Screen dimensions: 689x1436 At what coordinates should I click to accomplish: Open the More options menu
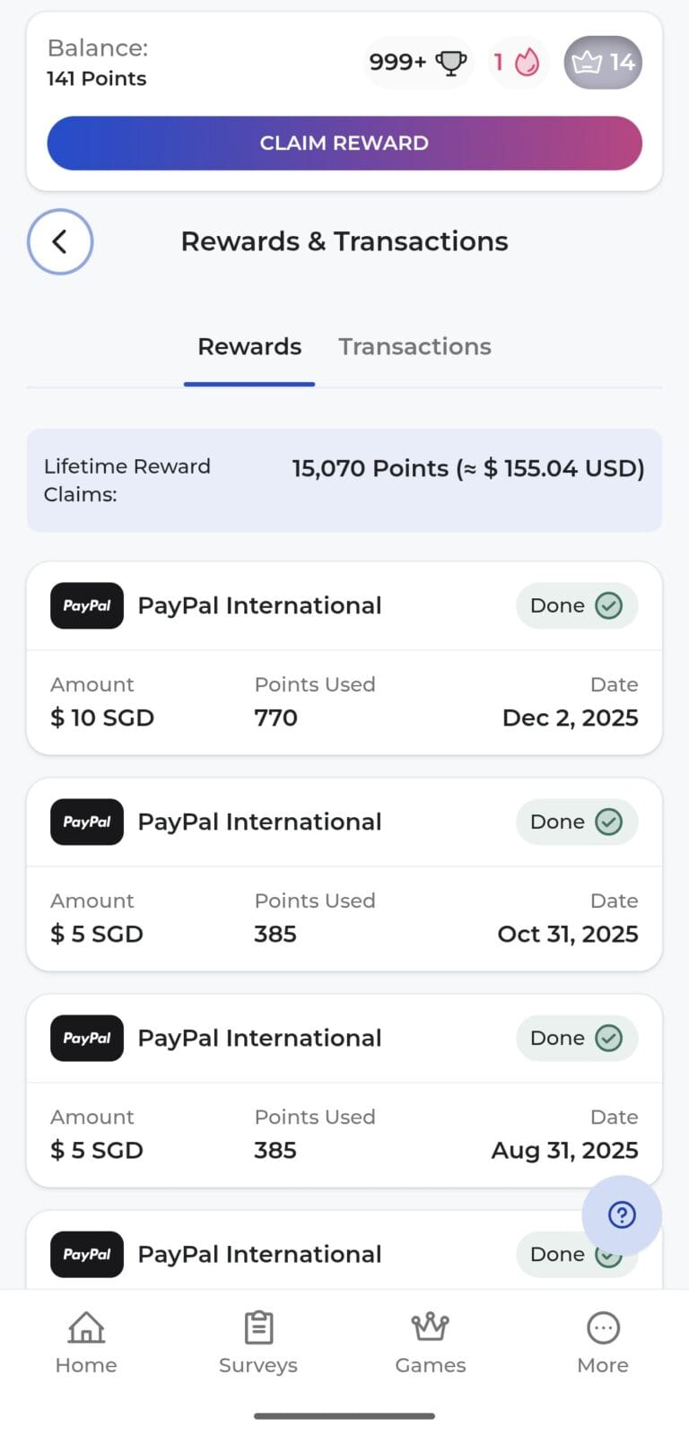(603, 1343)
